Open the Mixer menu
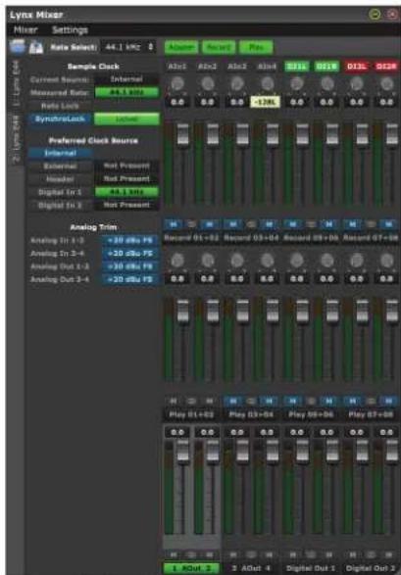This screenshot has height=575, width=401. 25,29
